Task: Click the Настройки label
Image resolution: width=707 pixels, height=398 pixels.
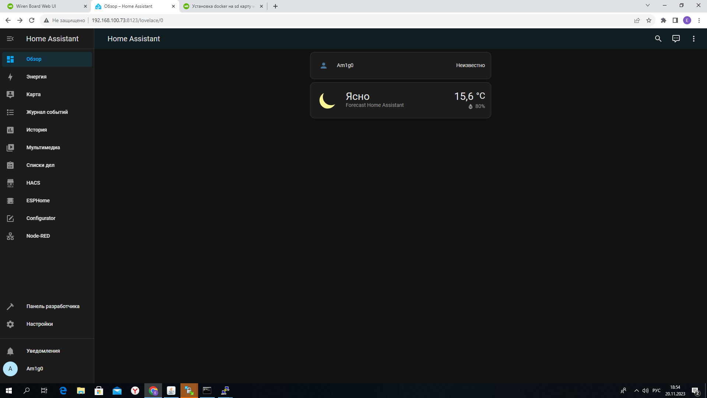Action: click(x=39, y=324)
